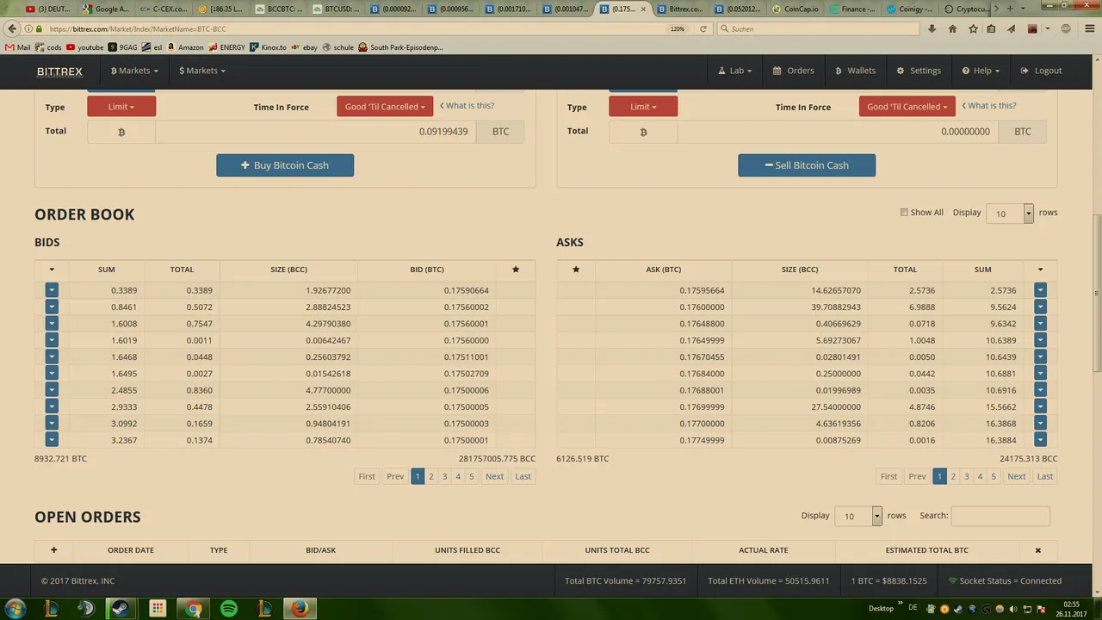
Task: Expand Asks table header caret
Action: pos(1040,270)
